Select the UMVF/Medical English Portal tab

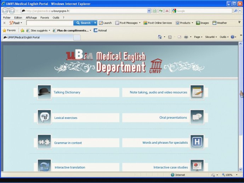pyautogui.click(x=37, y=38)
